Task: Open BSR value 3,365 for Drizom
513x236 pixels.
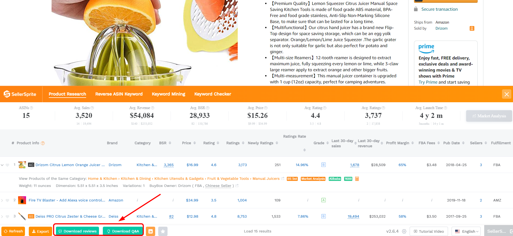Action: click(x=169, y=165)
